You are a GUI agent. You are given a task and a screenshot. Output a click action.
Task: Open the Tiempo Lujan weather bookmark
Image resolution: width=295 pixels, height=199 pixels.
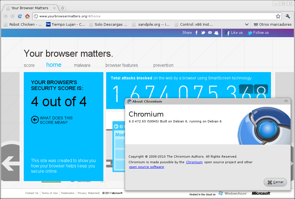coord(65,25)
